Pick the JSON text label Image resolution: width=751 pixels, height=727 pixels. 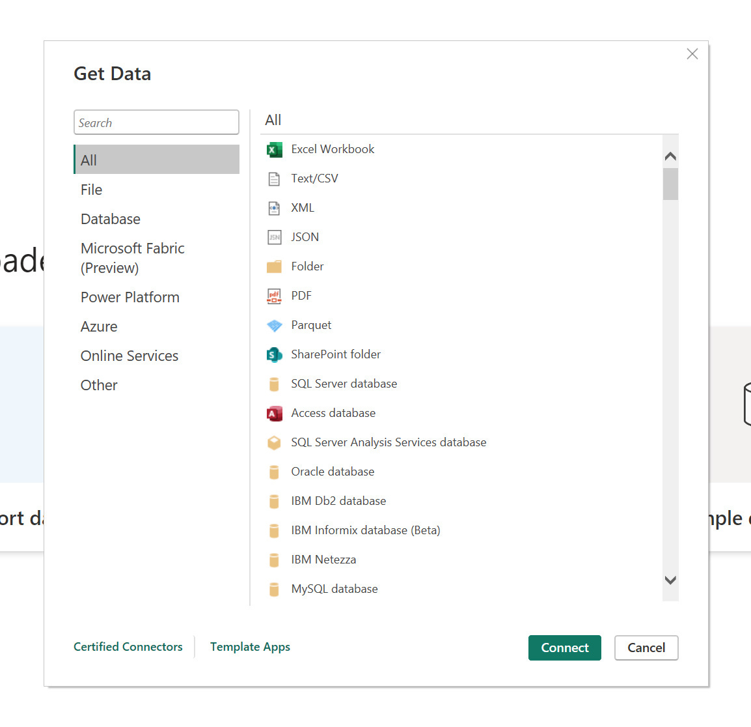pyautogui.click(x=305, y=237)
